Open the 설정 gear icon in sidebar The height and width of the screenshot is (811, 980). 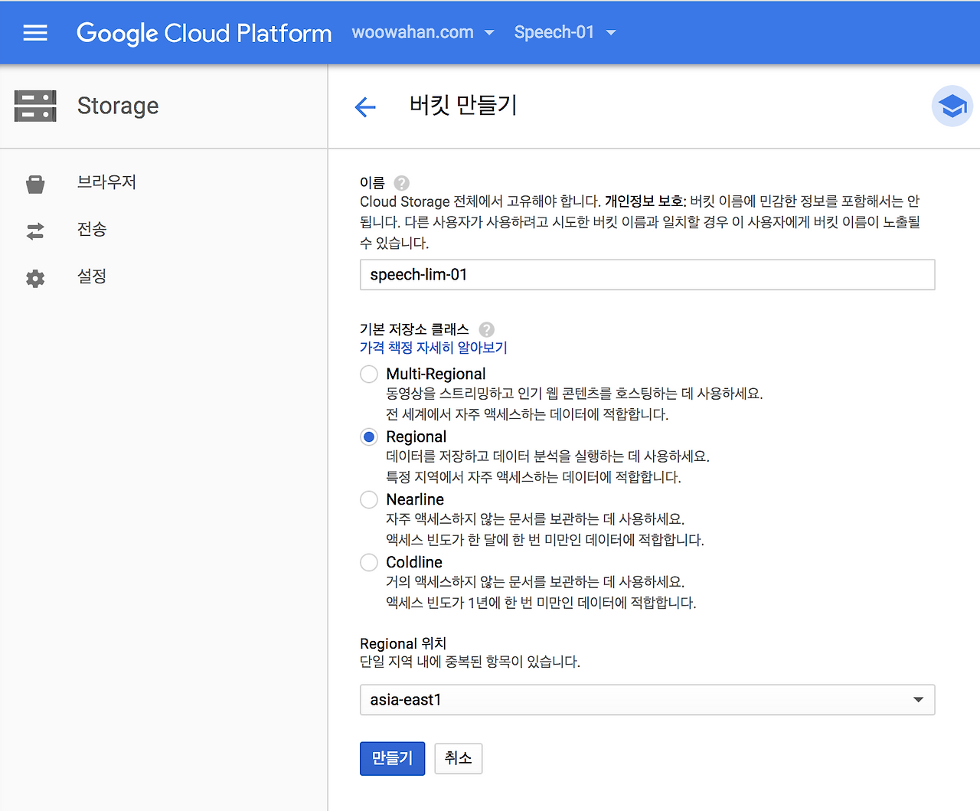coord(35,278)
